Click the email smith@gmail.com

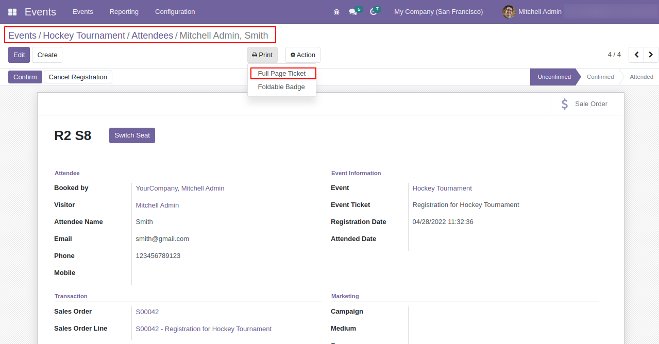click(162, 239)
